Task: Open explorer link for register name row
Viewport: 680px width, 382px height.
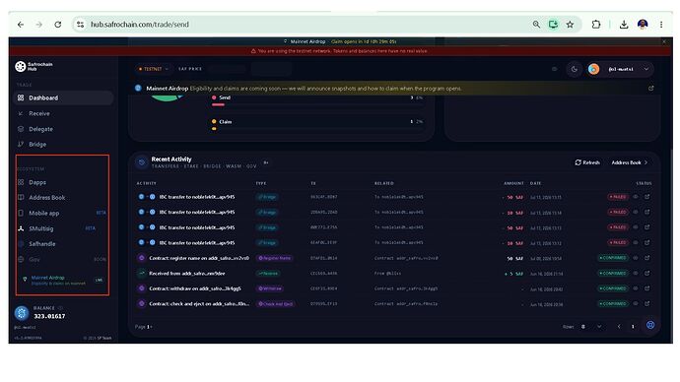Action: click(x=647, y=258)
